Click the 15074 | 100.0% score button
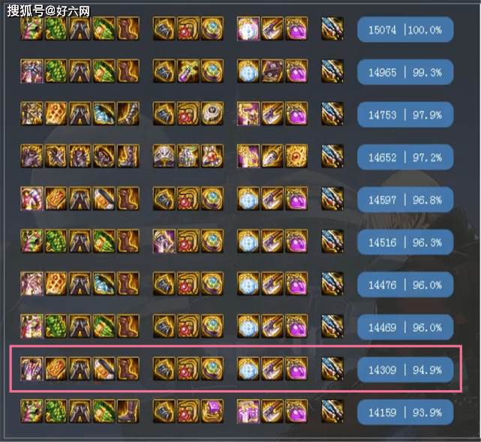This screenshot has width=481, height=442. (x=405, y=30)
